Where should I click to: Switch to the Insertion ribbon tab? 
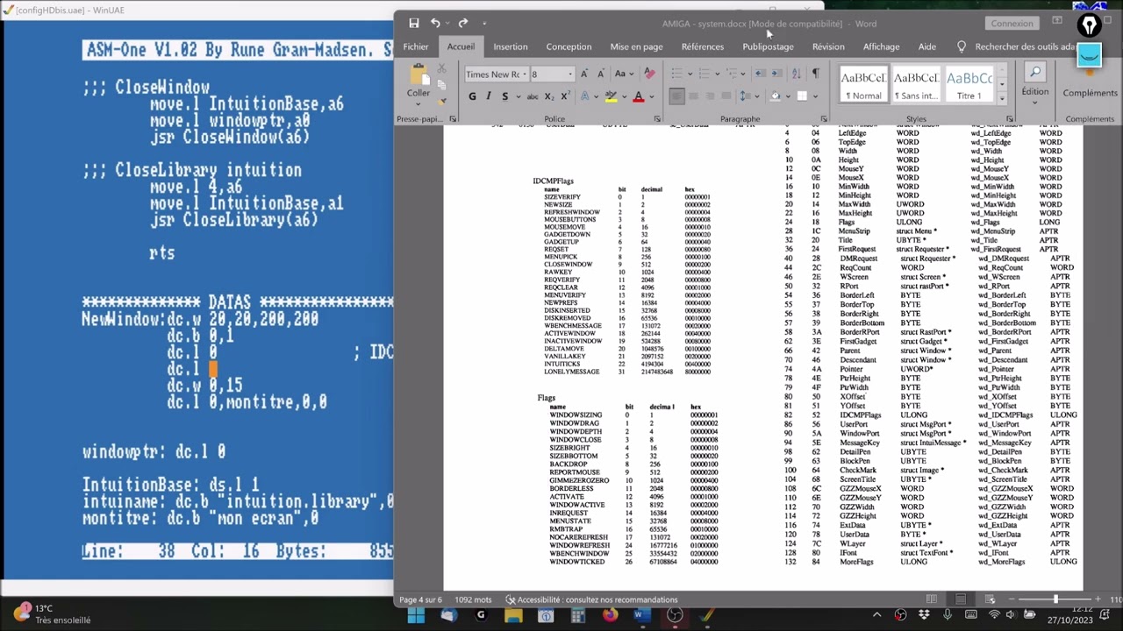[510, 46]
